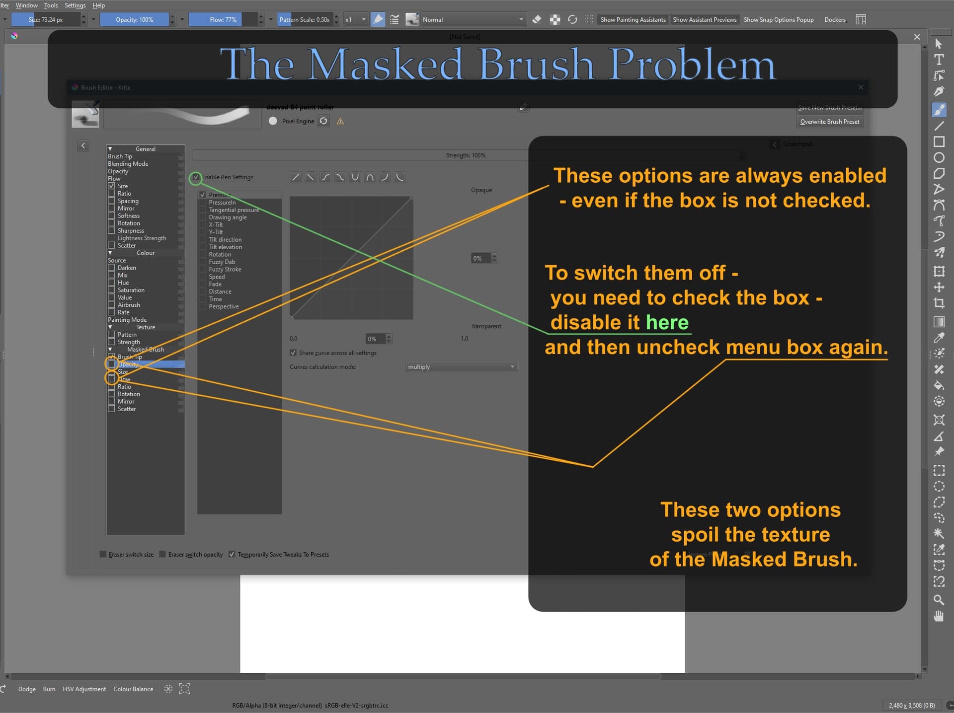Open the Curves calculation mode dropdown
This screenshot has height=713, width=954.
[462, 366]
